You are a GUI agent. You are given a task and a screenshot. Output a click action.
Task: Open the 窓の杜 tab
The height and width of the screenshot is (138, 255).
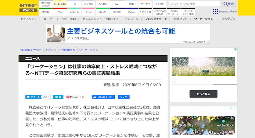pos(46,12)
